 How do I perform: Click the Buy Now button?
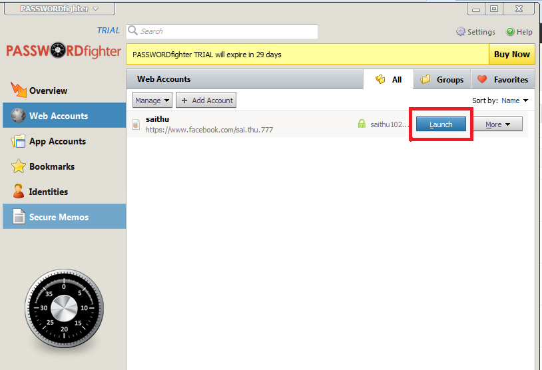pyautogui.click(x=511, y=55)
